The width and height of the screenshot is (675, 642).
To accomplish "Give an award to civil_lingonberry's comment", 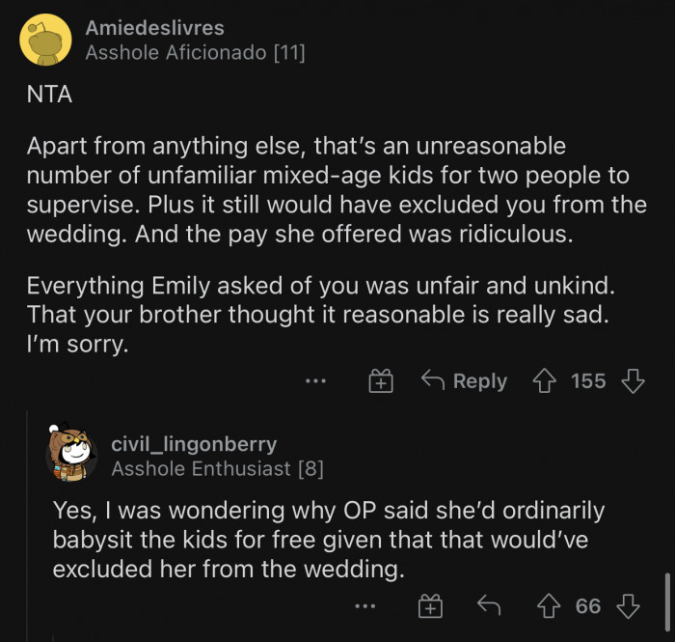I will coord(430,606).
